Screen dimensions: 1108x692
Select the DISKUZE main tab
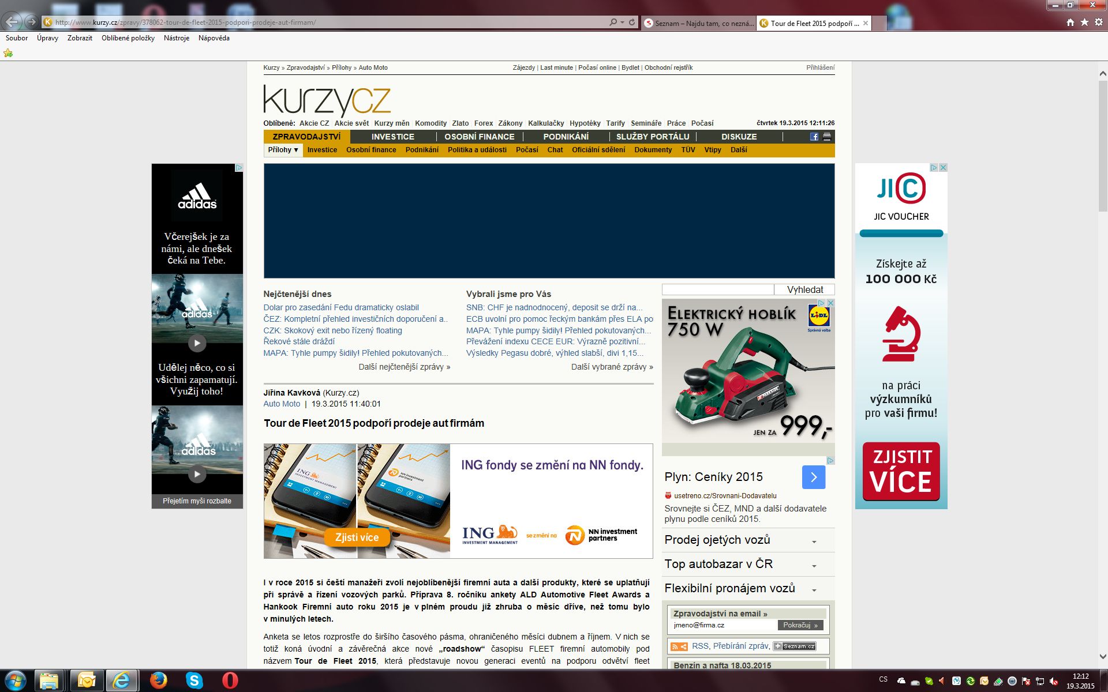(x=739, y=137)
